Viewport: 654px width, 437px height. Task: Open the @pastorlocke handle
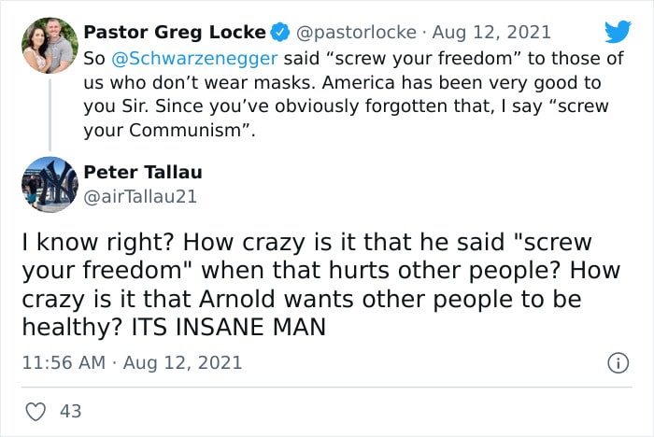point(356,33)
